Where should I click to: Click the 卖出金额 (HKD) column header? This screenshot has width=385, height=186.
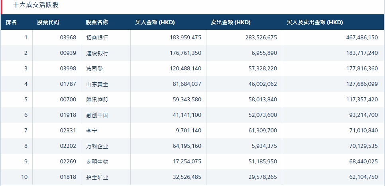pos(230,22)
